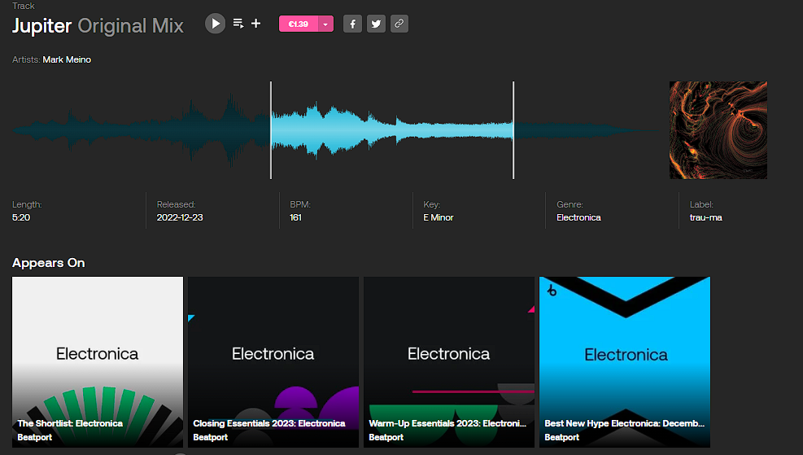This screenshot has width=803, height=455.
Task: Open the trau-ma label link
Action: [x=705, y=218]
